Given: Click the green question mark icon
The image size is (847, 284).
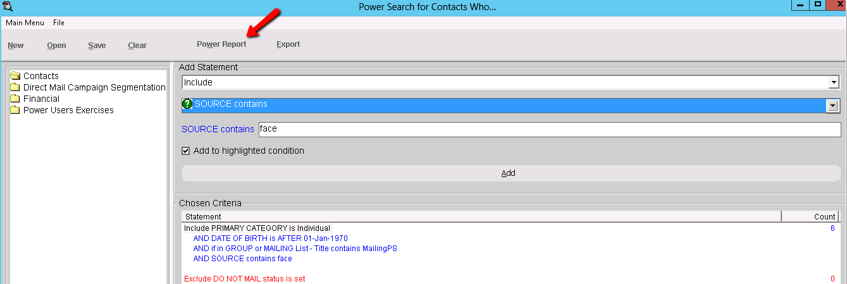Looking at the screenshot, I should pyautogui.click(x=187, y=104).
